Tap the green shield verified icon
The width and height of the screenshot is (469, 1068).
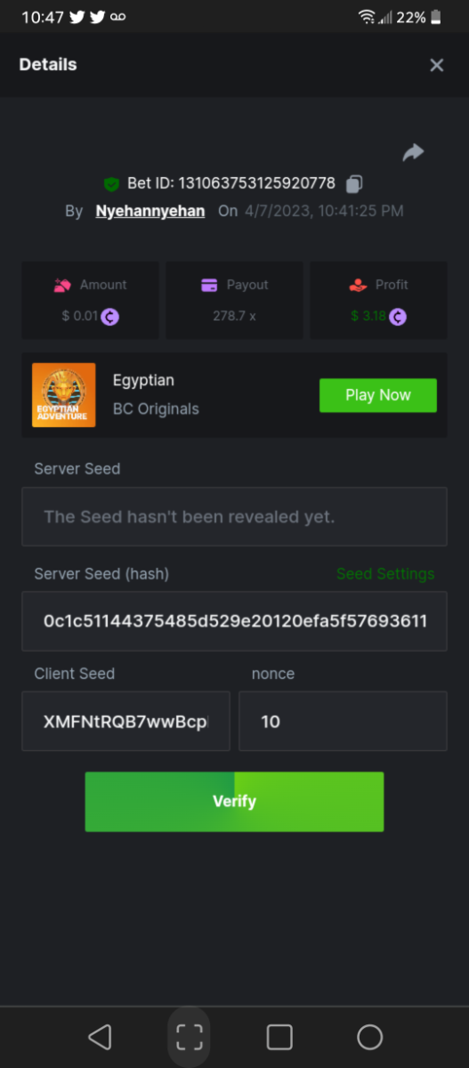tap(111, 184)
